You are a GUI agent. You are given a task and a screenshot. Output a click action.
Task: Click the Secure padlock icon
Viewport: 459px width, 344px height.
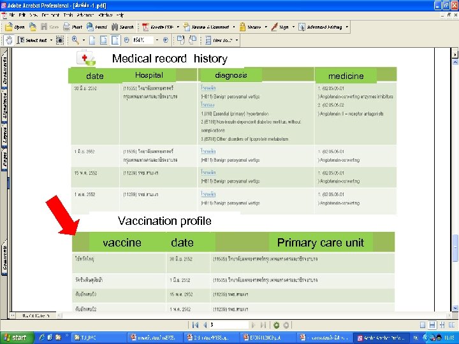242,27
